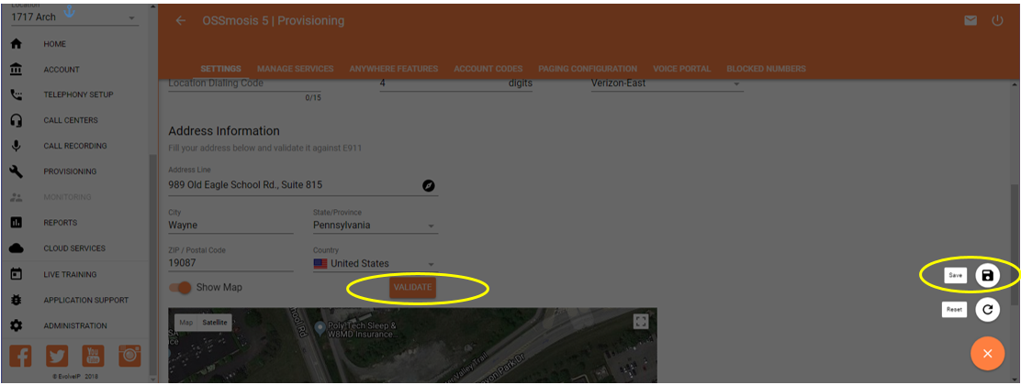Viewport: 1021px width, 385px height.
Task: Switch map to Map view
Action: coord(185,322)
